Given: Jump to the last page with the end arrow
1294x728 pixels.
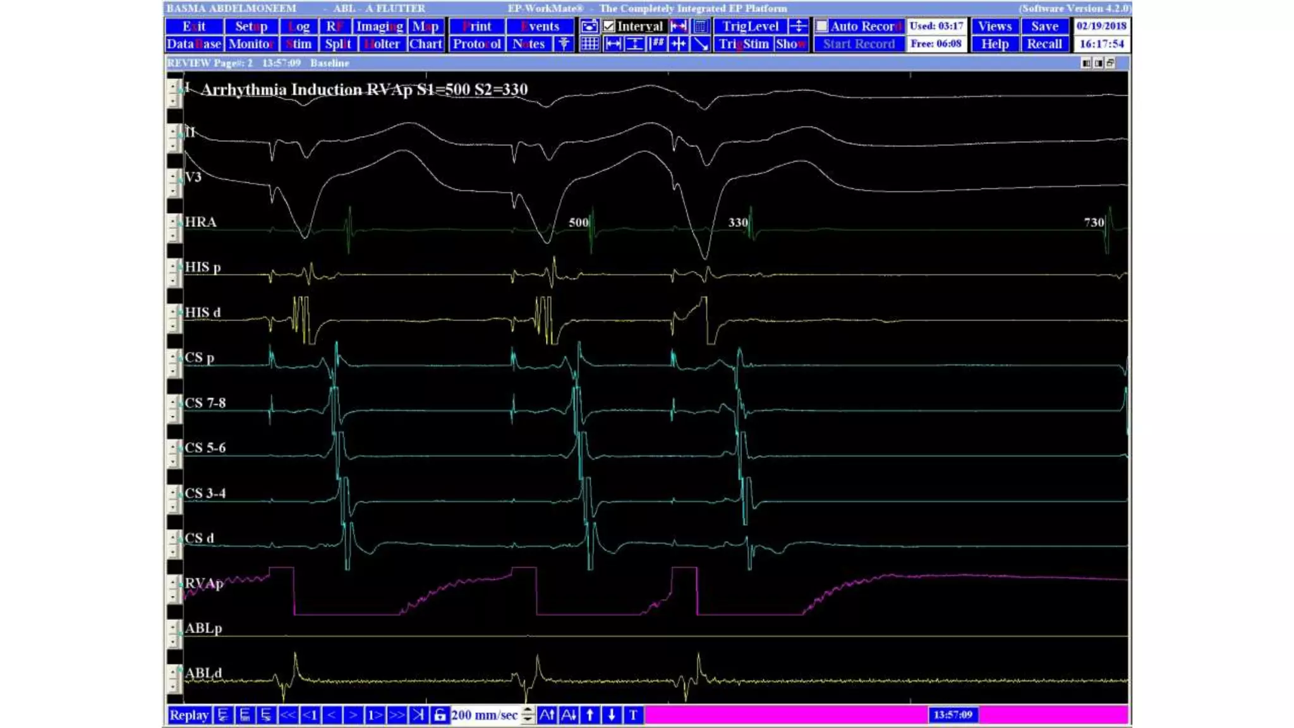Looking at the screenshot, I should tap(418, 715).
